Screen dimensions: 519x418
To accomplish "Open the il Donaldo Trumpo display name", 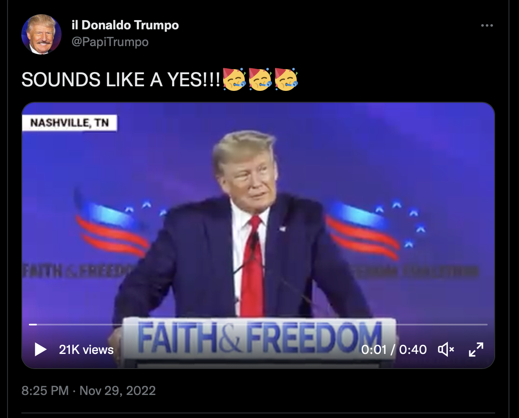I will point(125,25).
